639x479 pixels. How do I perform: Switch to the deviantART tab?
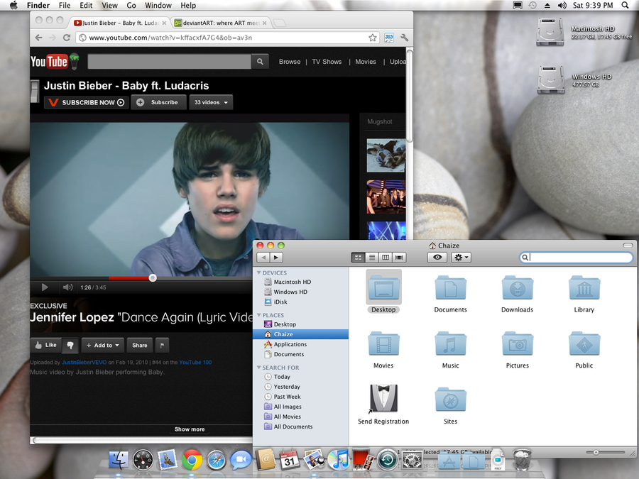[x=221, y=23]
